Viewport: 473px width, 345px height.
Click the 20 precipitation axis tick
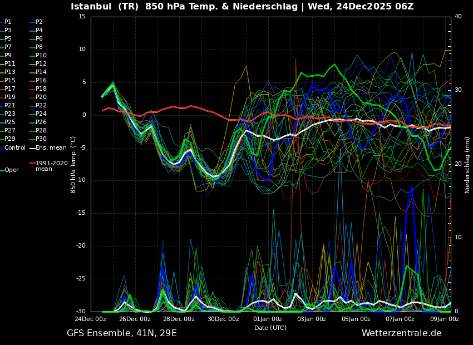458,164
